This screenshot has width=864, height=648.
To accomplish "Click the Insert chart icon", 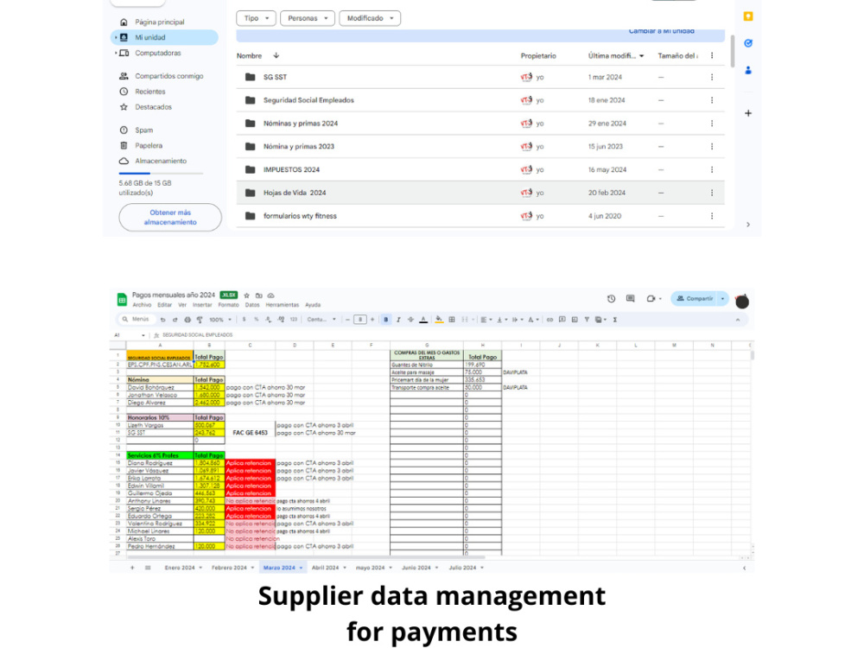I will 575,320.
